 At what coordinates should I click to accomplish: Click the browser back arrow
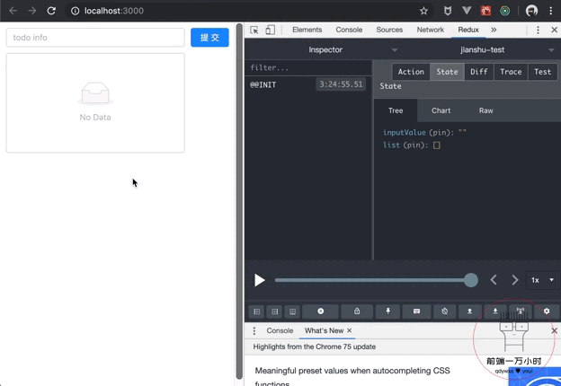pos(13,11)
